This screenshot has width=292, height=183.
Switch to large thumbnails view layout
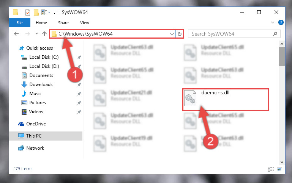click(x=279, y=169)
